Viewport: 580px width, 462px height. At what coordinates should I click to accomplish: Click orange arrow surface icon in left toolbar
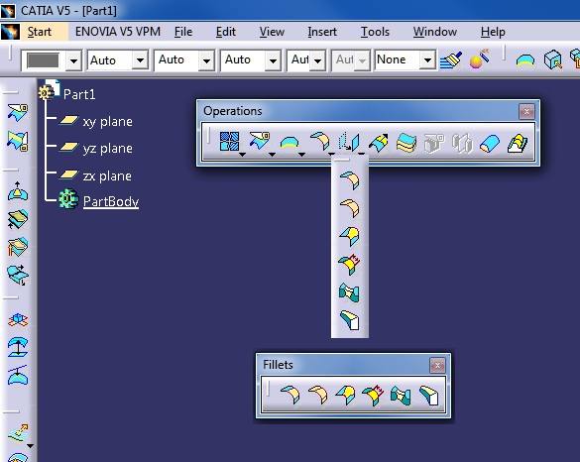tap(18, 433)
